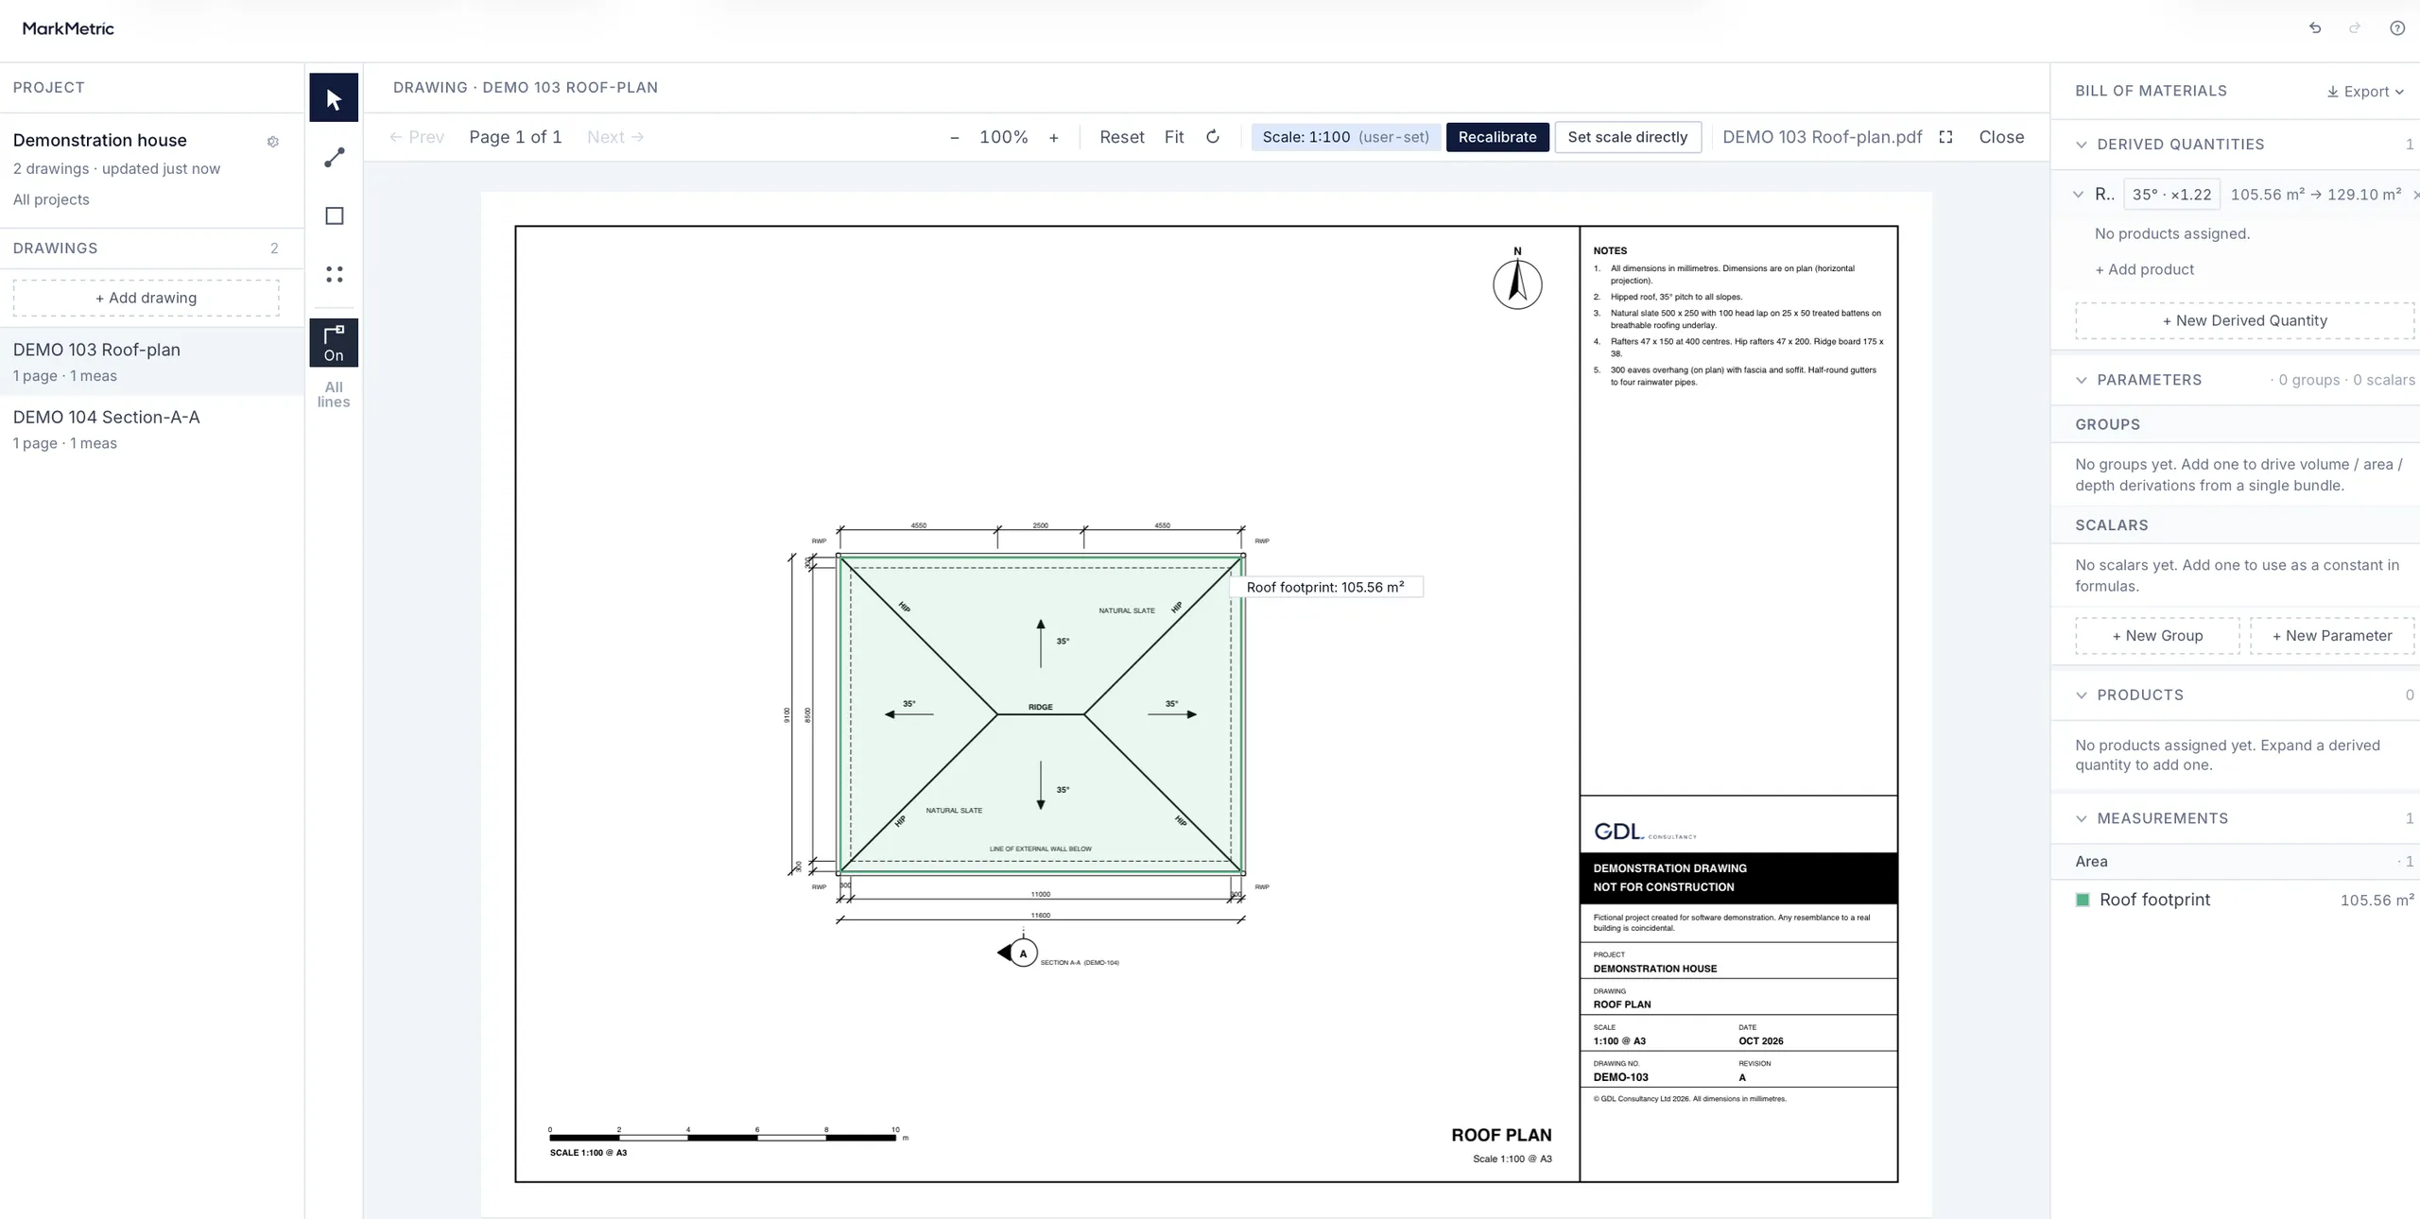2420x1219 pixels.
Task: Select the four-dot count tool
Action: pos(334,274)
